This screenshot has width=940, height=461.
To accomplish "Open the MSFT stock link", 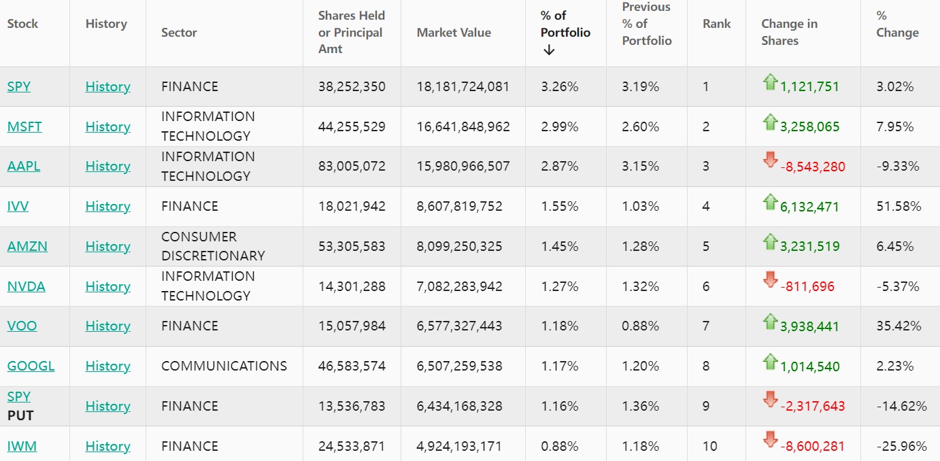I will [24, 126].
